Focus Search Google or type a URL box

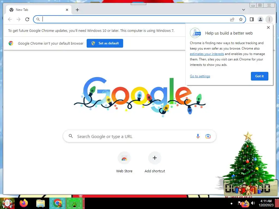pyautogui.click(x=139, y=136)
